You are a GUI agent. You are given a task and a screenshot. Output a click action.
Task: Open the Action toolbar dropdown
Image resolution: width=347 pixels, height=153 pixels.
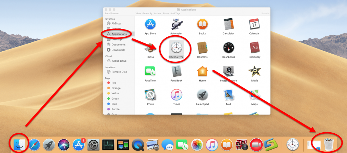click(x=158, y=13)
